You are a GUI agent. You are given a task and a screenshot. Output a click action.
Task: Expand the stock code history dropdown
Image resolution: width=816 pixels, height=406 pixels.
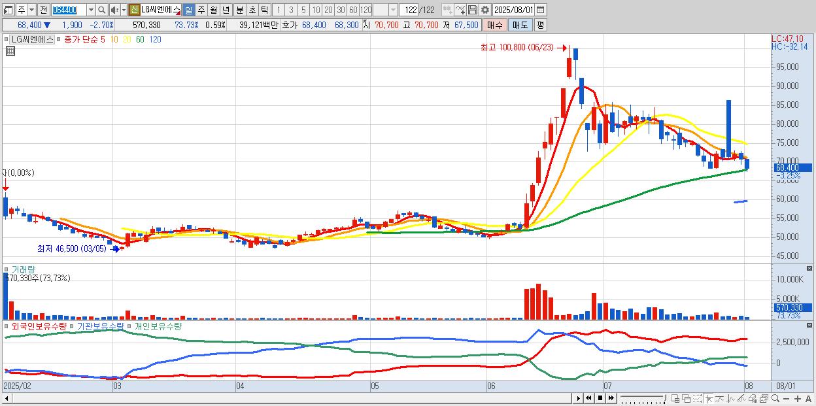91,10
